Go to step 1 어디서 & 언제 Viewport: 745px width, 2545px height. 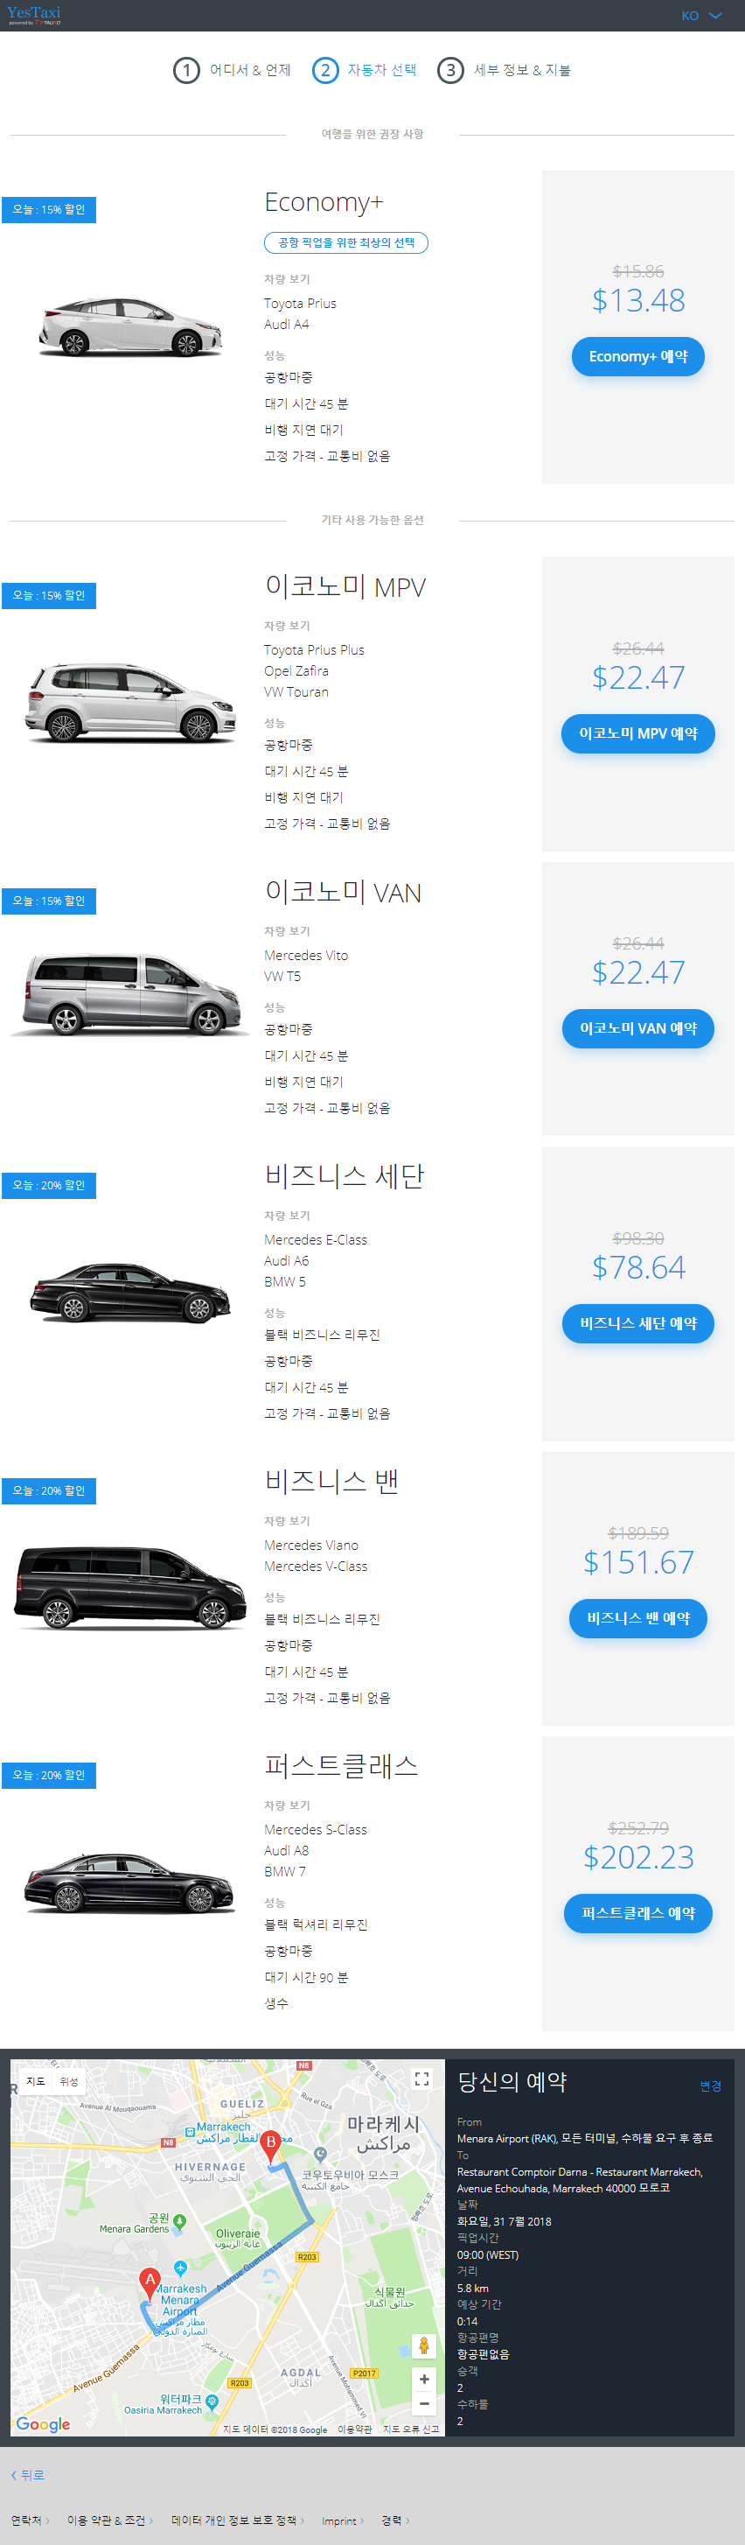click(x=232, y=70)
